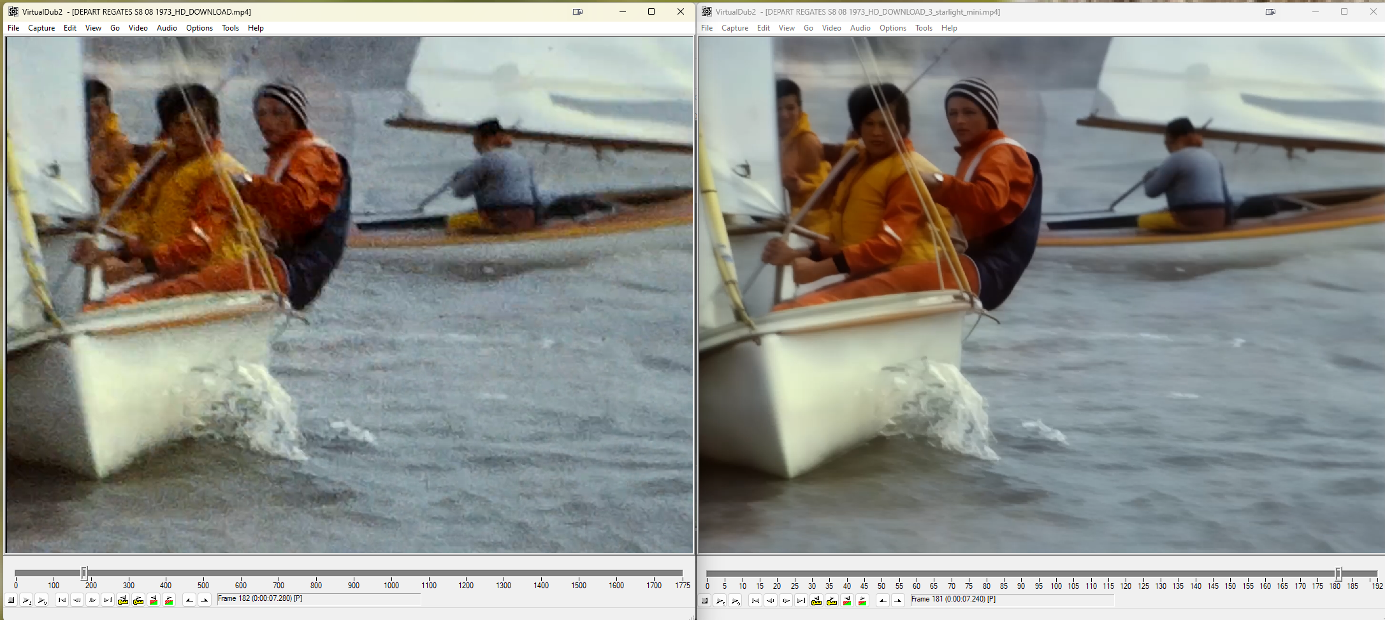Screen dimensions: 1385x620
Task: Play input preview in the right window
Action: (x=720, y=601)
